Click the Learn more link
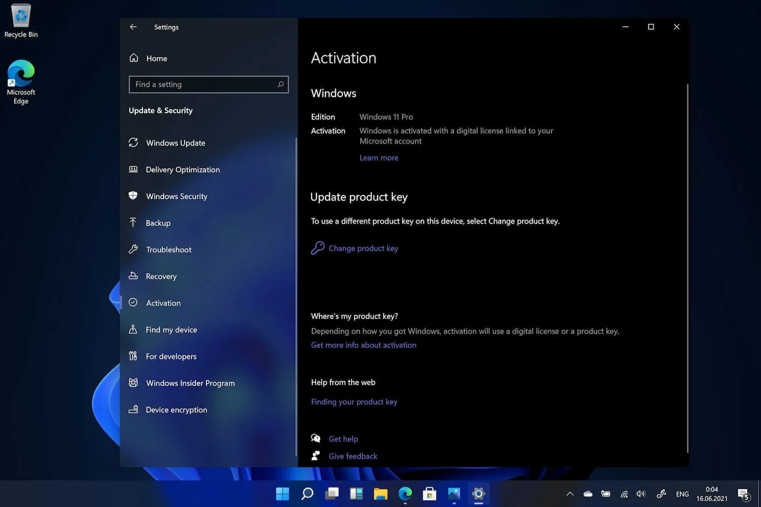The width and height of the screenshot is (761, 507). (379, 158)
